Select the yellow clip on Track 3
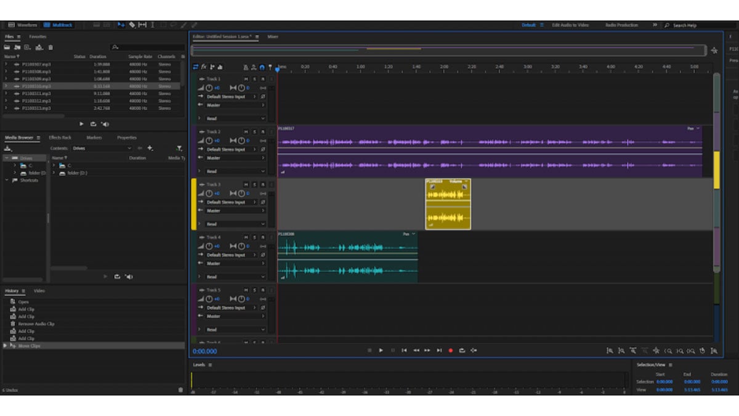 click(448, 204)
